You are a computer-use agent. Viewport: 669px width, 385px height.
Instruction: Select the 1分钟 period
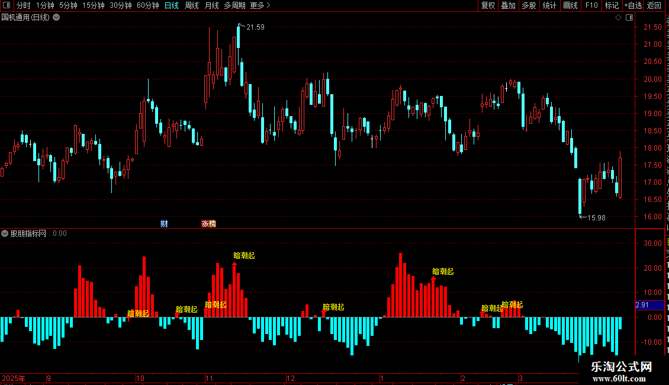coord(45,5)
